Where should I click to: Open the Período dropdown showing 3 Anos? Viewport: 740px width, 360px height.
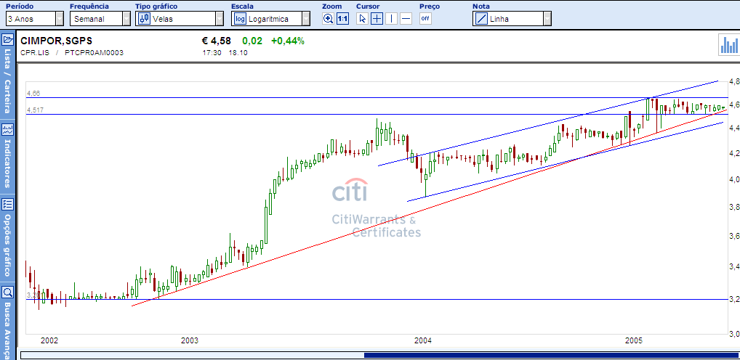(34, 19)
